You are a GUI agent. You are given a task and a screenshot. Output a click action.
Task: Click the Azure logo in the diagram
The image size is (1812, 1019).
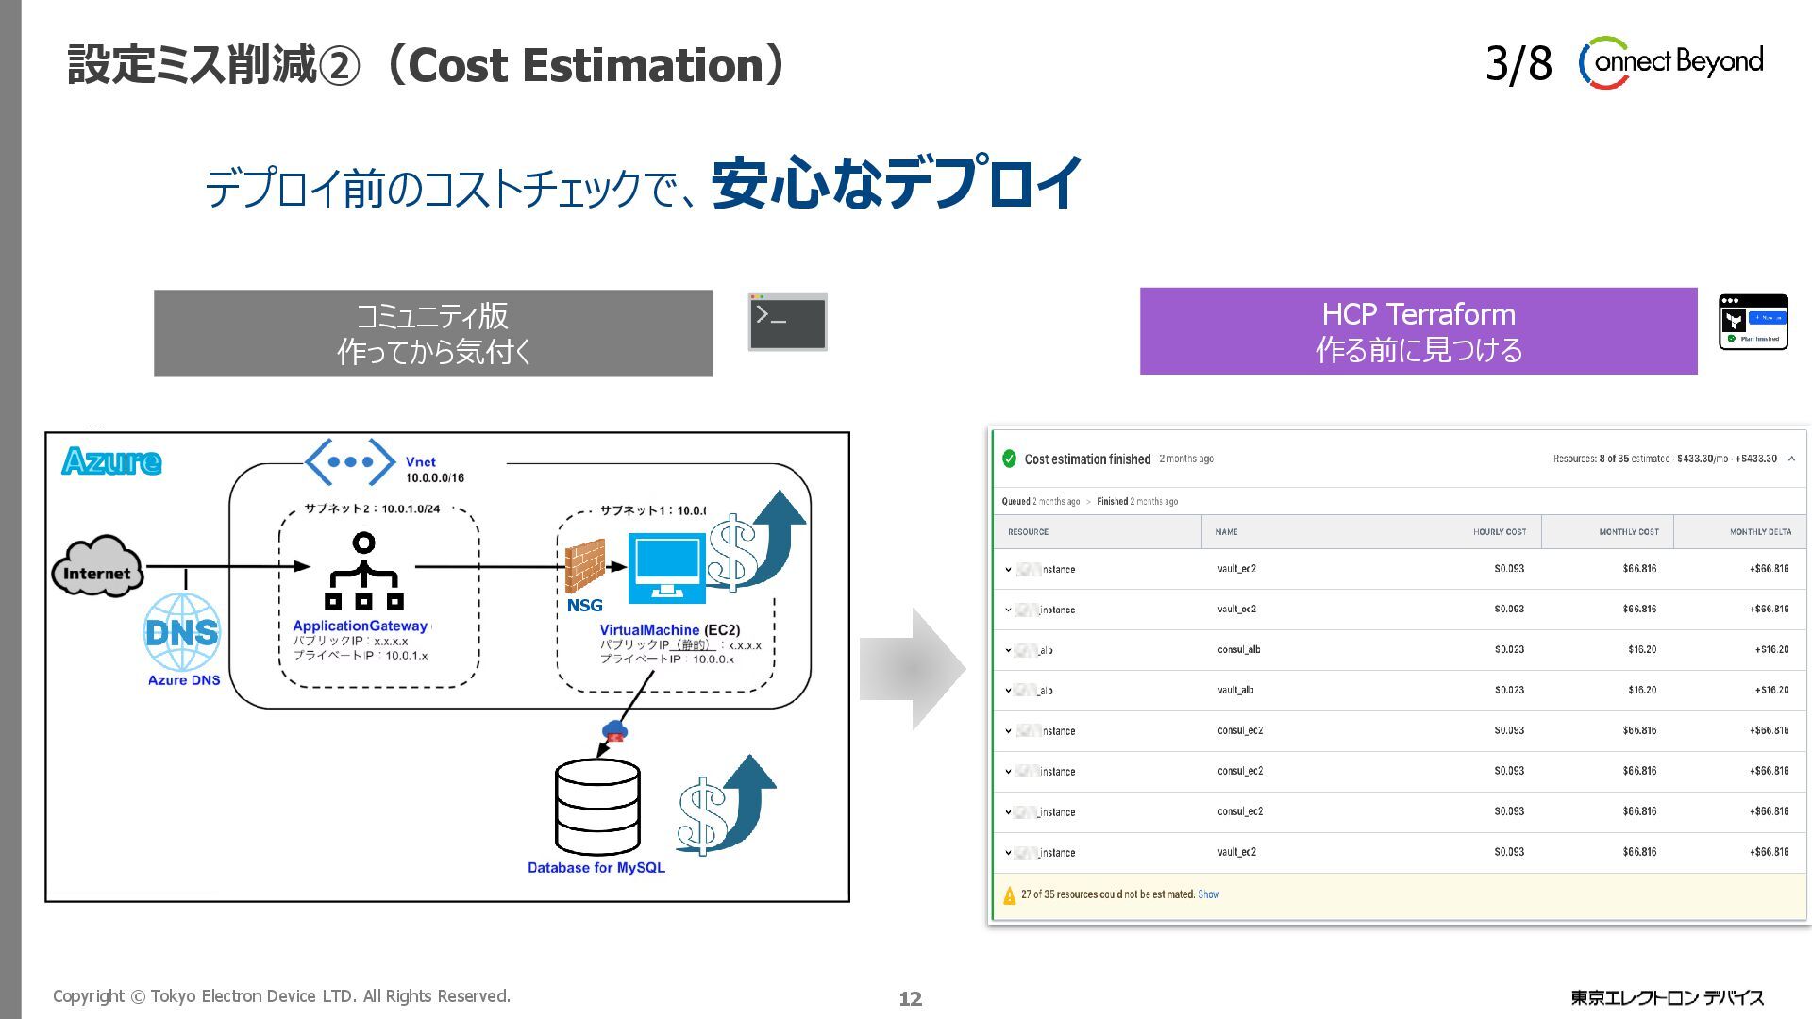click(x=111, y=461)
